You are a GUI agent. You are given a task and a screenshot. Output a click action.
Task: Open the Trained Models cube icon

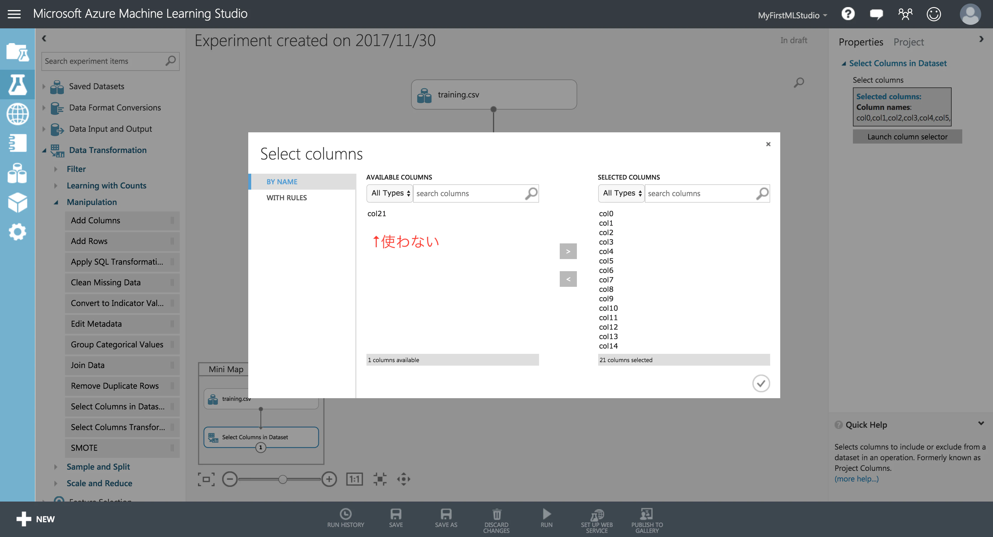pos(17,202)
